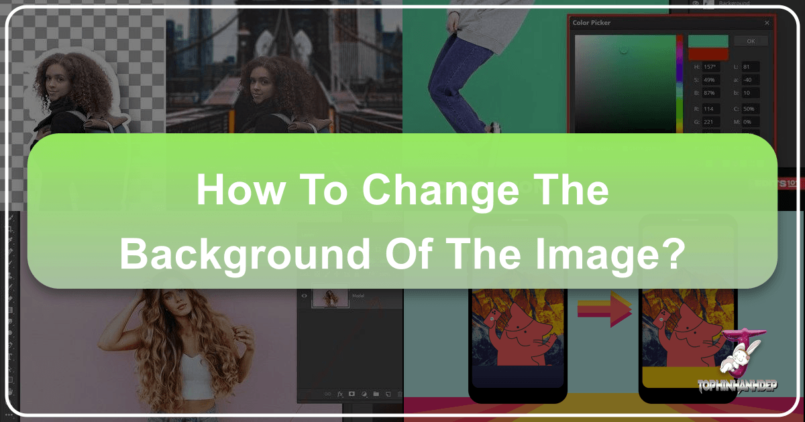Pick a hue on the vertical hue slider

point(680,76)
